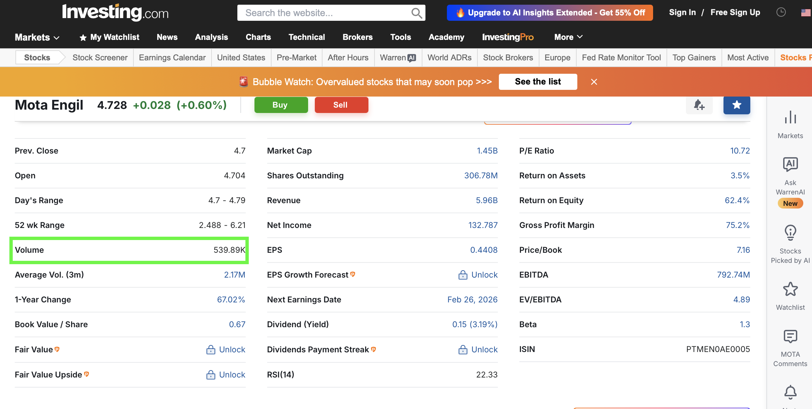Click Unlock link for Fair Value
The width and height of the screenshot is (812, 409).
232,350
